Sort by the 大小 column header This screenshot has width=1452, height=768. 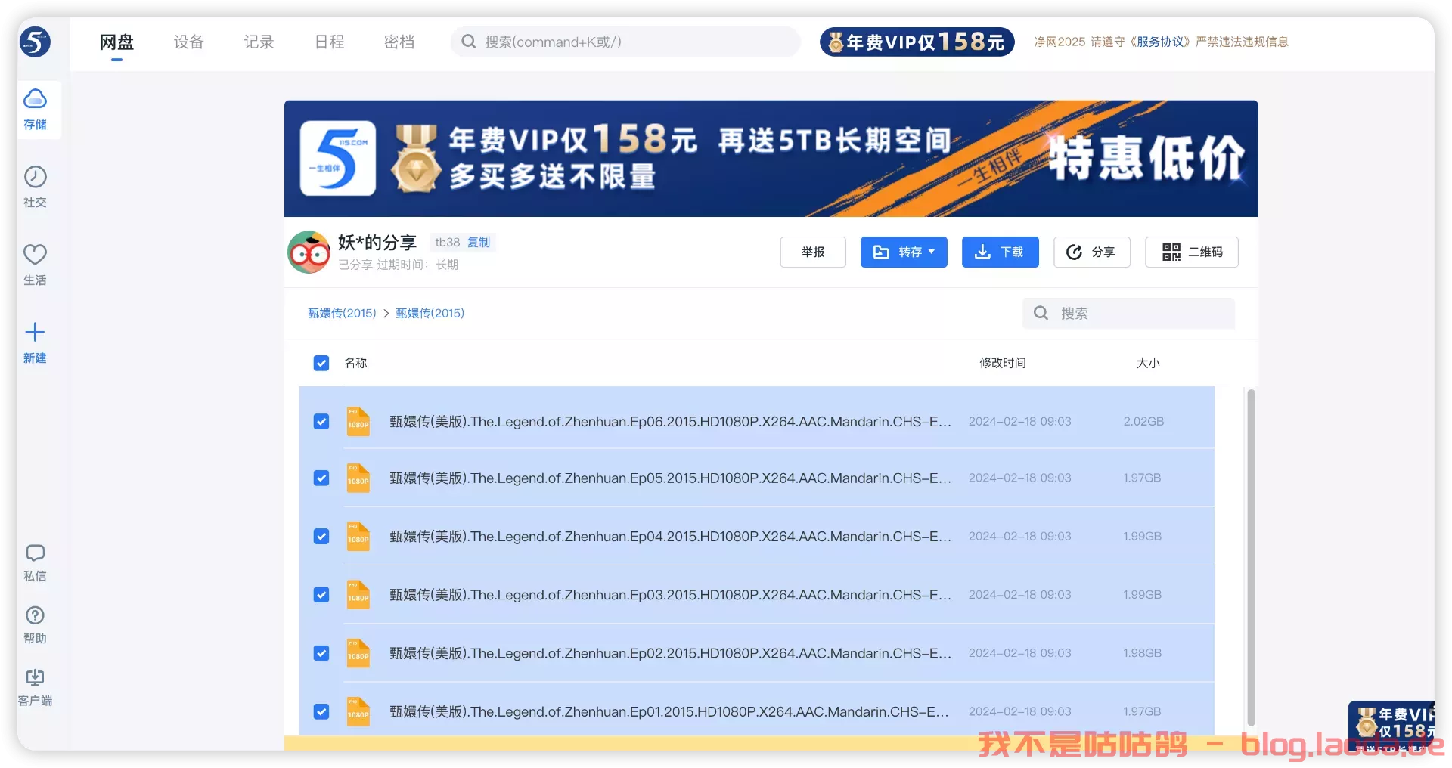[1148, 363]
